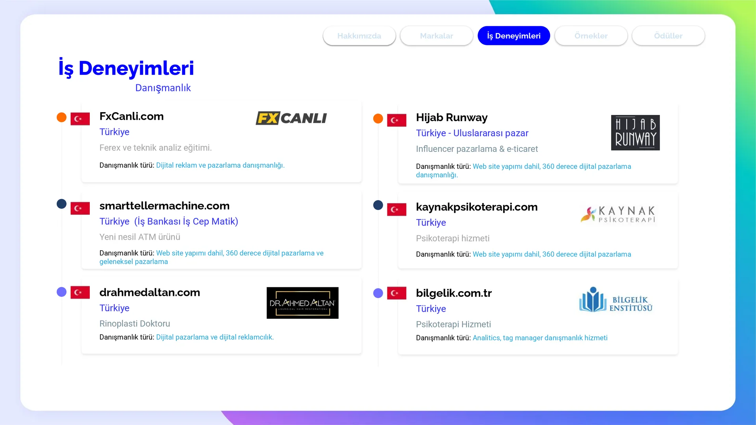The width and height of the screenshot is (756, 425).
Task: Click the Kaynak Psikoterapi logo
Action: click(x=618, y=214)
